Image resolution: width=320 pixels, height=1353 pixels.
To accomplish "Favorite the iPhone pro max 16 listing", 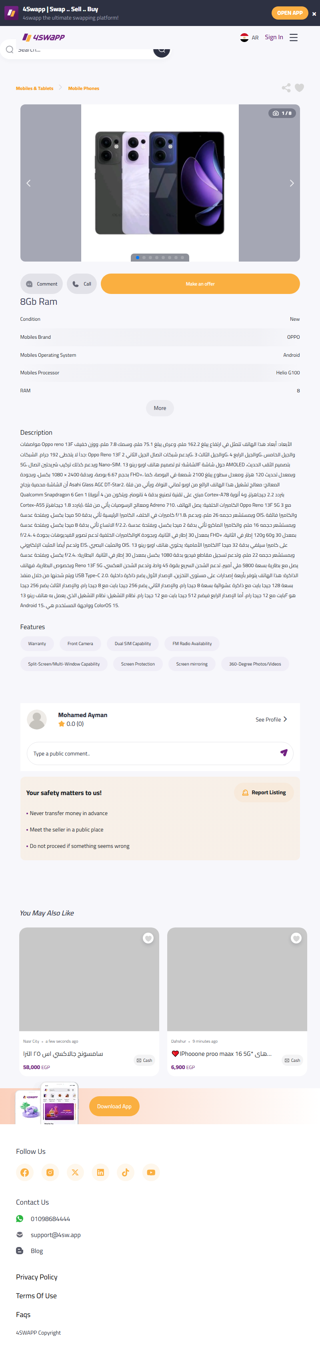I will [x=296, y=939].
